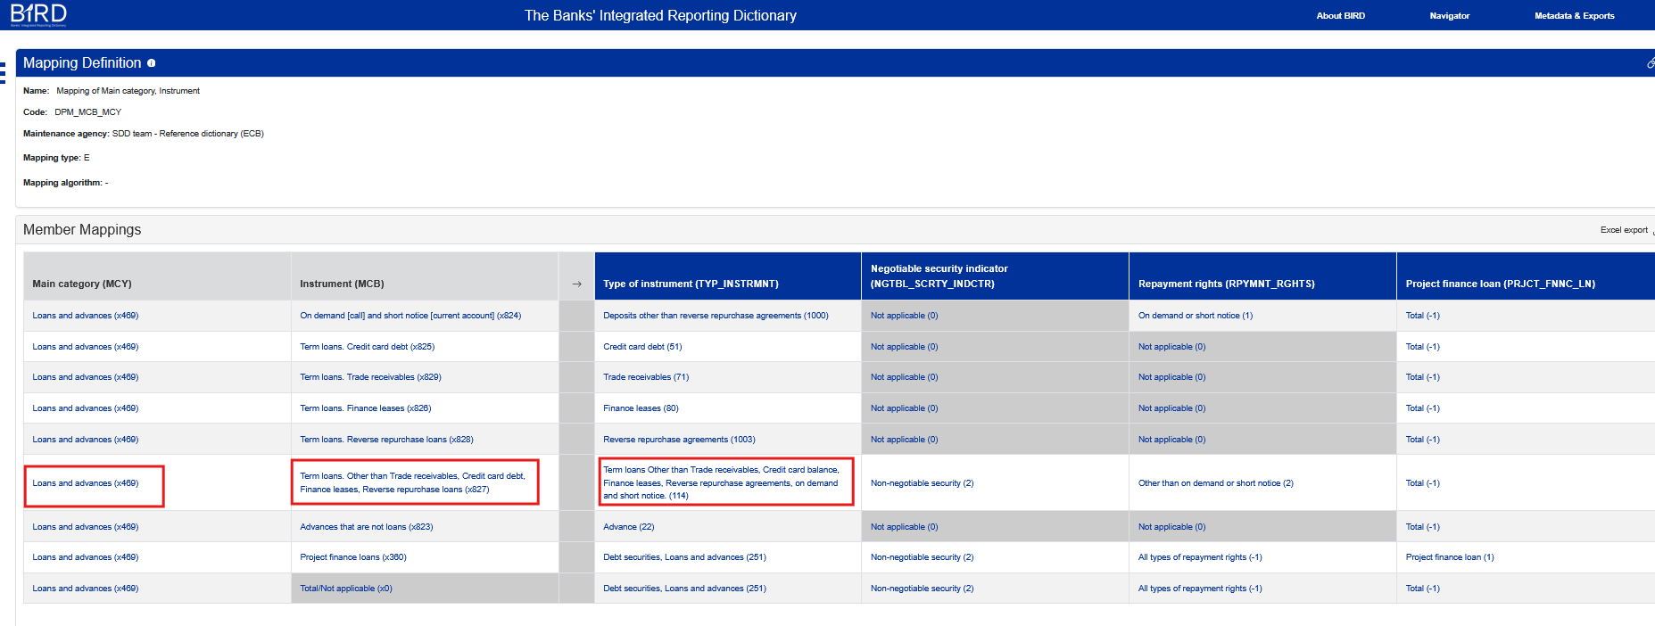Open Negotiable Not applicable (0) in Credit card debt row
1655x626 pixels.
point(904,347)
